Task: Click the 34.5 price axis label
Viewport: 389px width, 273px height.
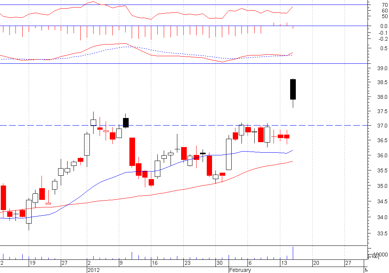Action: tap(382, 202)
